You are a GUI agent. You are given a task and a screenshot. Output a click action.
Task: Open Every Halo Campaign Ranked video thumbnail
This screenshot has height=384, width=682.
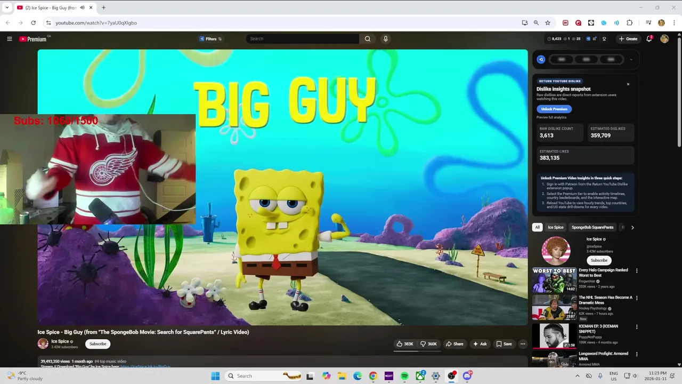tap(554, 280)
